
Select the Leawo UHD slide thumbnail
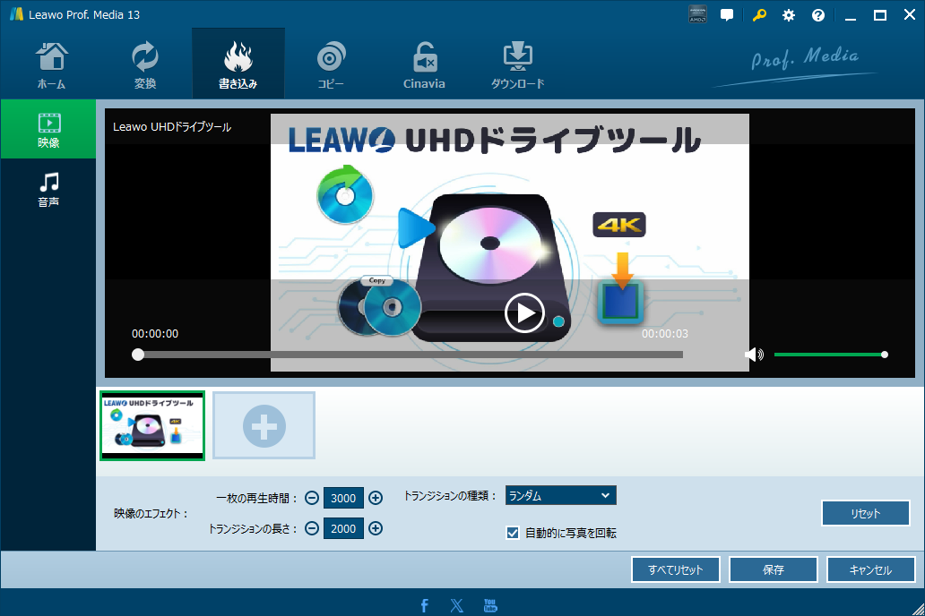click(x=152, y=425)
